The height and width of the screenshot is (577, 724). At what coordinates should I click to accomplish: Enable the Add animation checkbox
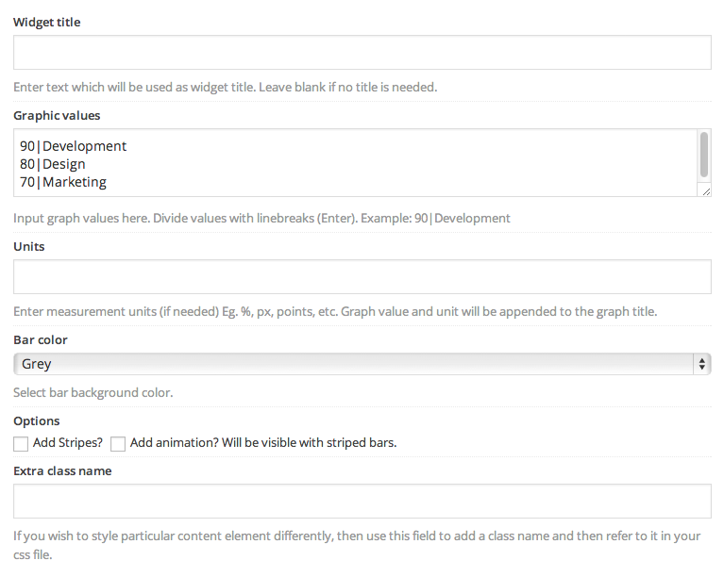tap(118, 444)
